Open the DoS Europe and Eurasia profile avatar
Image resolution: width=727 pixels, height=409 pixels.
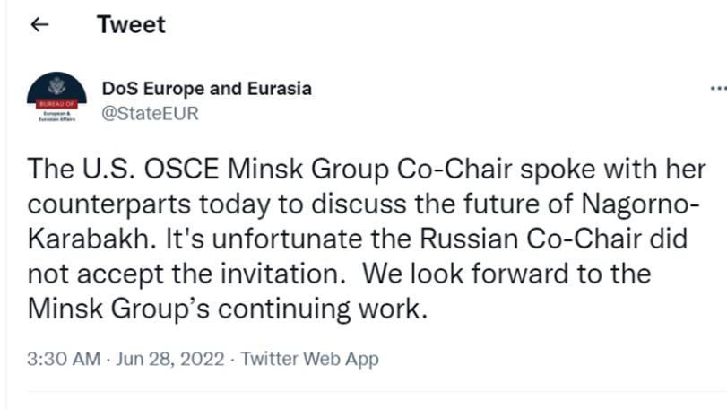coord(56,98)
